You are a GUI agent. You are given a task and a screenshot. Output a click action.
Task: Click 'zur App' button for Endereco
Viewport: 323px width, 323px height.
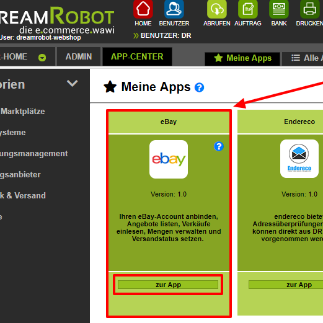click(x=286, y=285)
